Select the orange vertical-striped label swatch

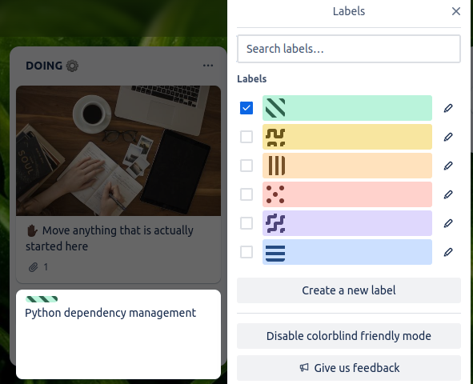tap(347, 166)
